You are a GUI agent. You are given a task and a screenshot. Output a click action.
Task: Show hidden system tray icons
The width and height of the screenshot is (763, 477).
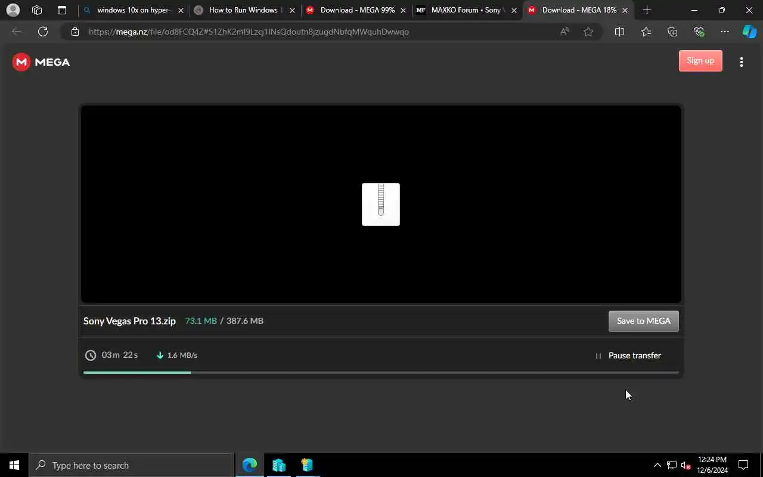657,465
